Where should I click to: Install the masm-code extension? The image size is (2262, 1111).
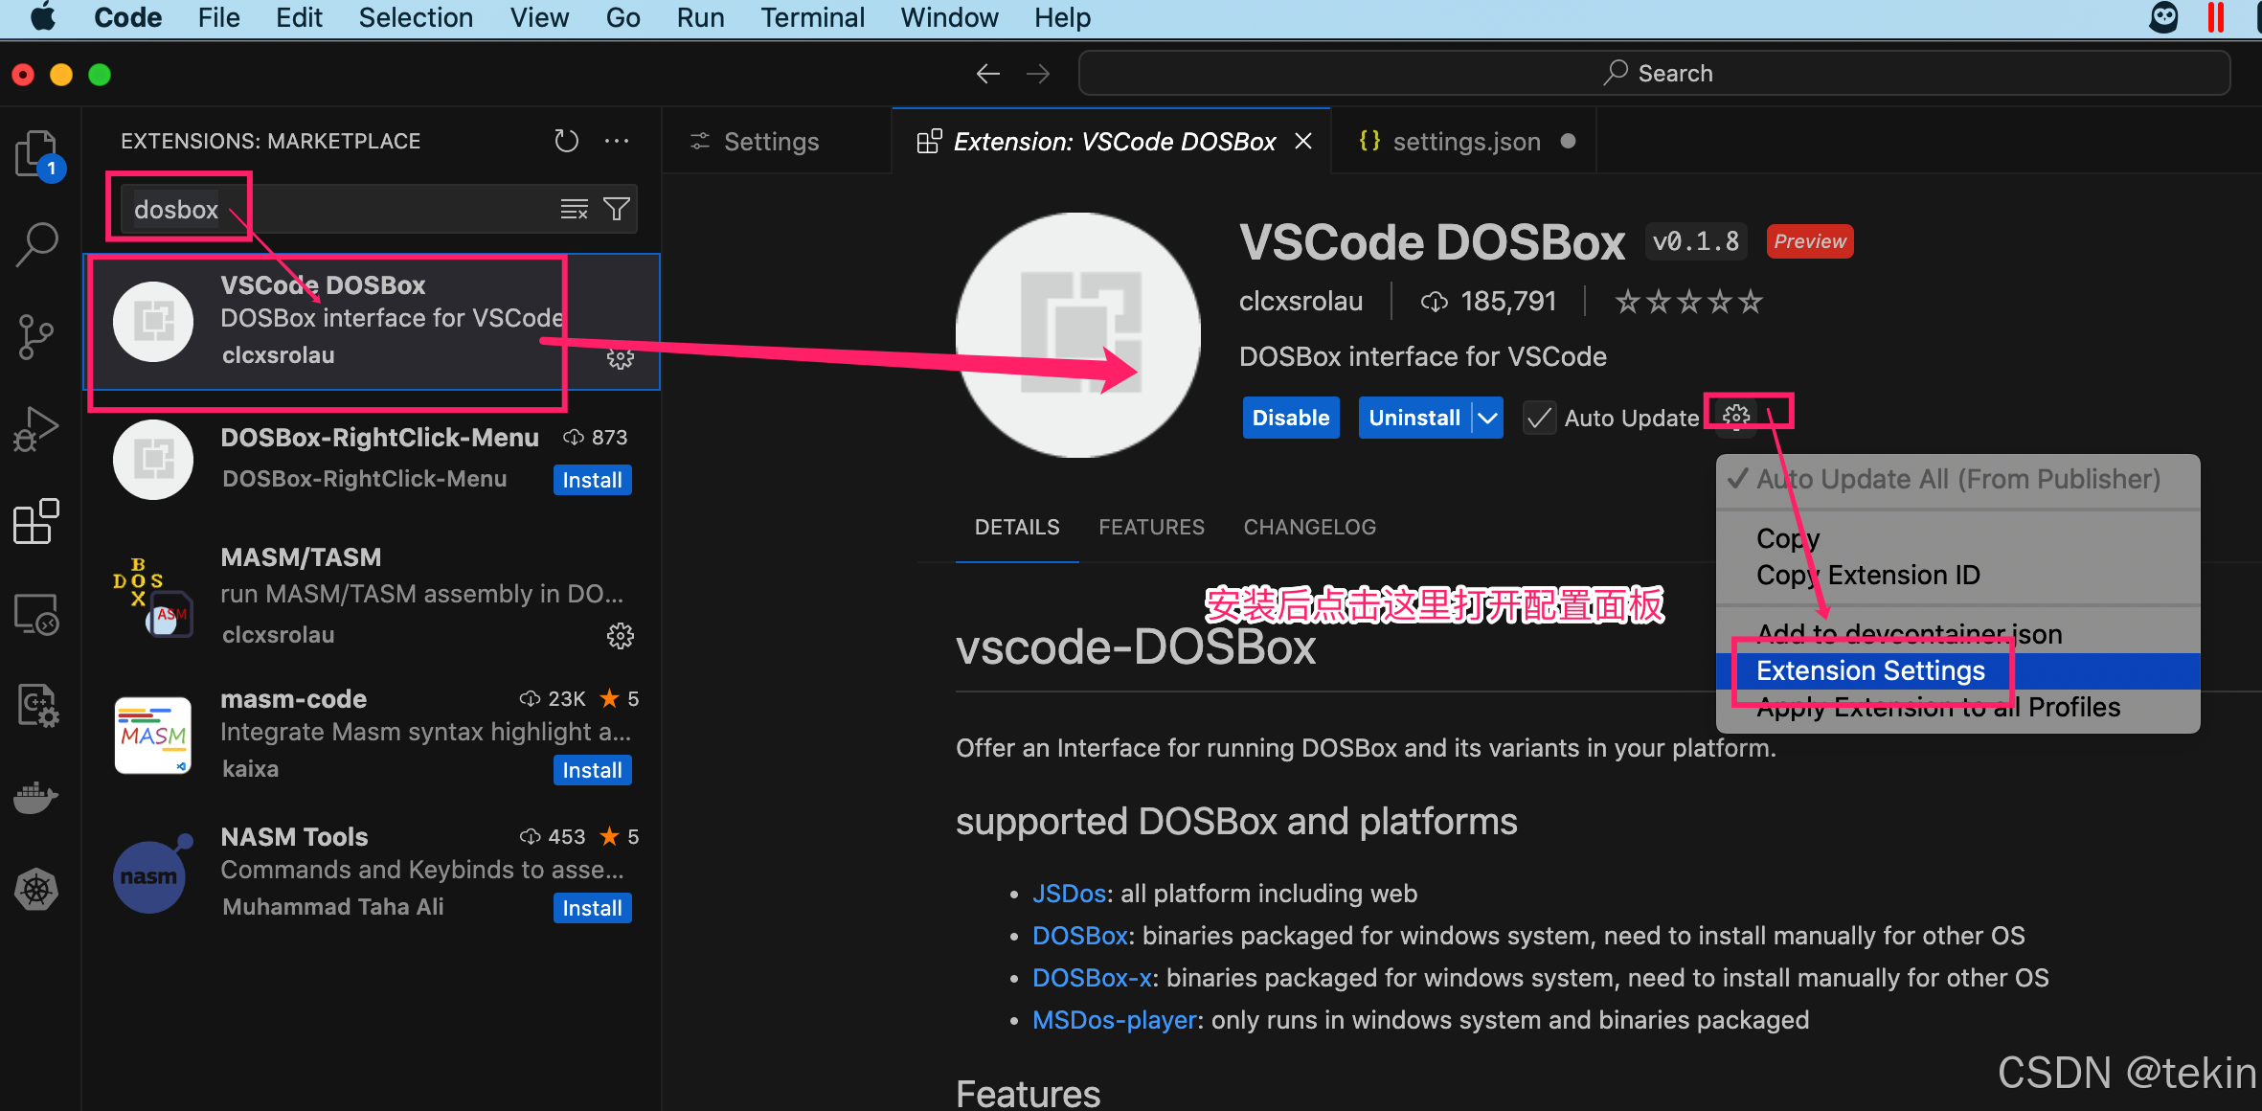(x=592, y=770)
